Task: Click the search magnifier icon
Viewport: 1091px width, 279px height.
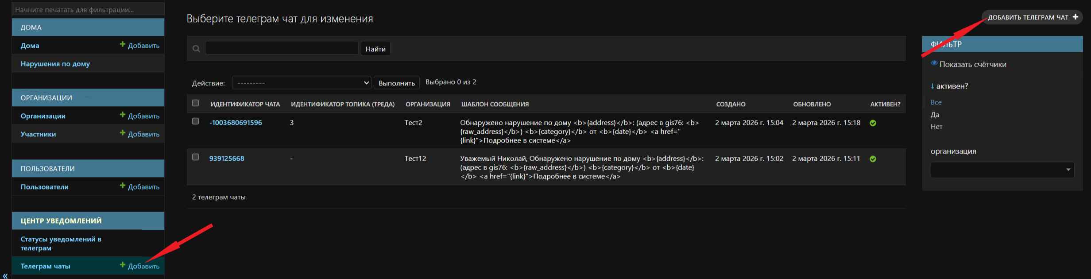Action: coord(196,49)
